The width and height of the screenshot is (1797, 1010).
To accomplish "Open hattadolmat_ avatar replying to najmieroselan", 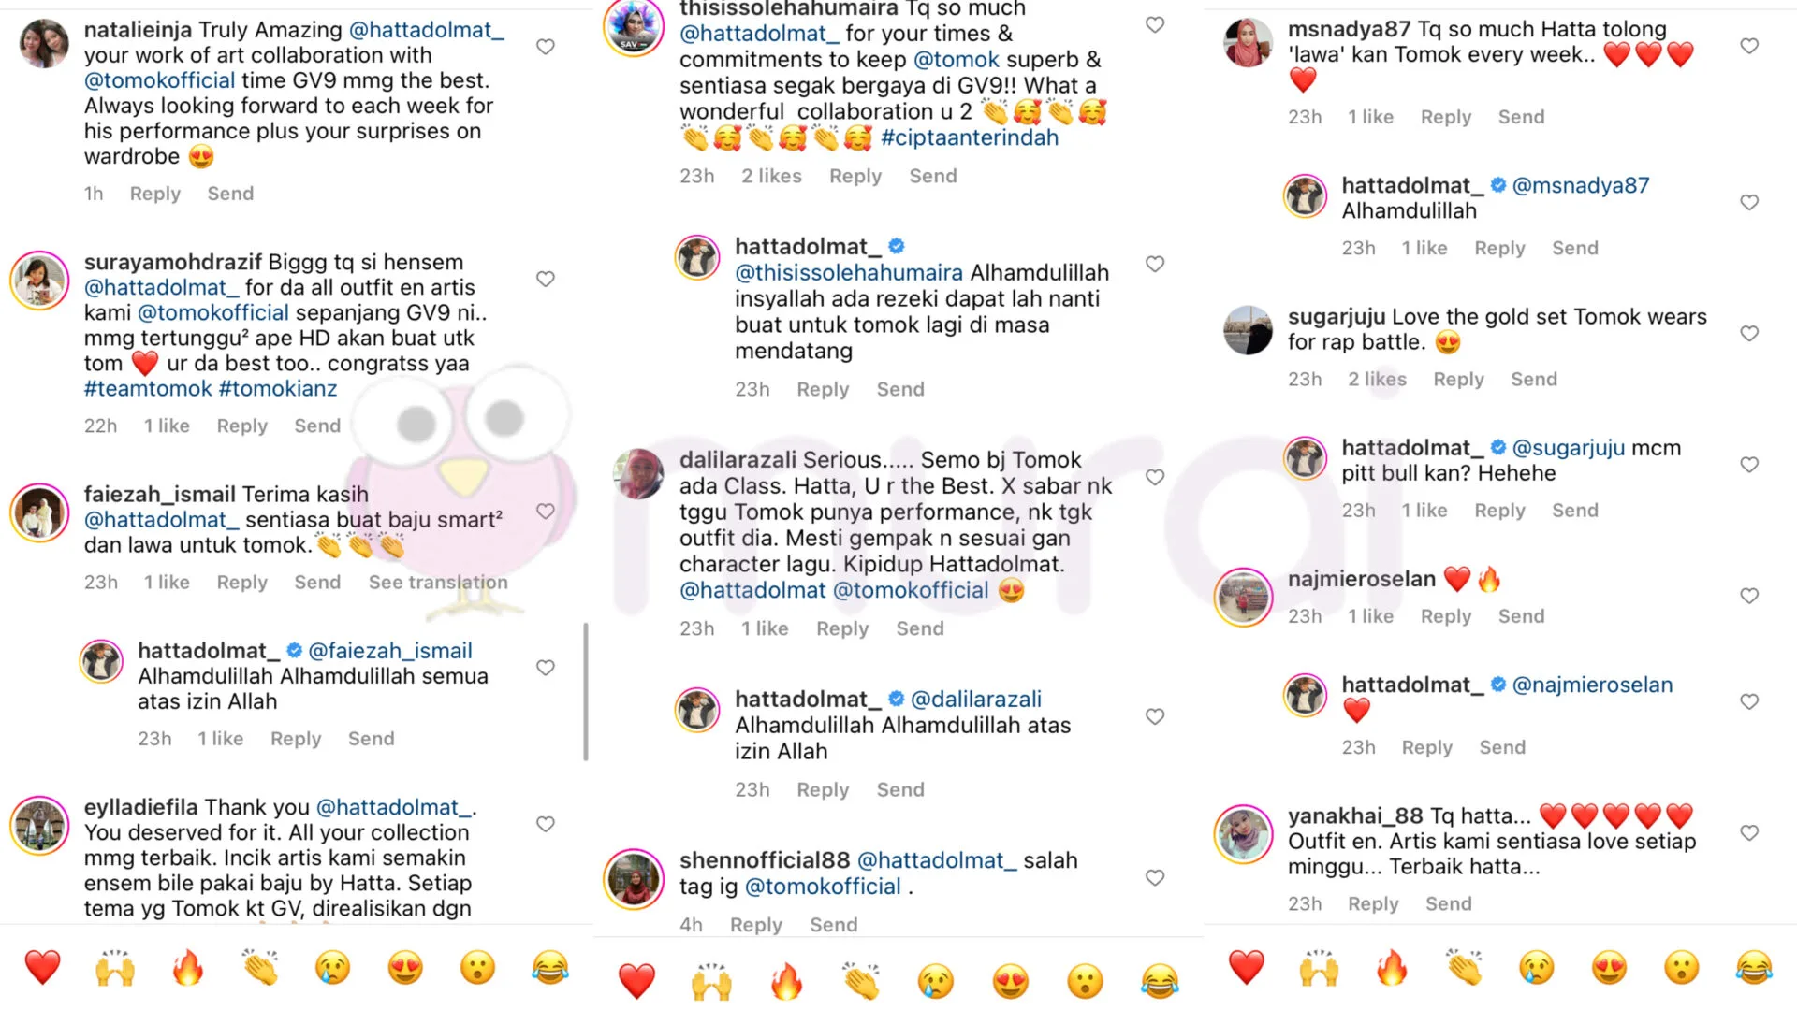I will pos(1305,696).
